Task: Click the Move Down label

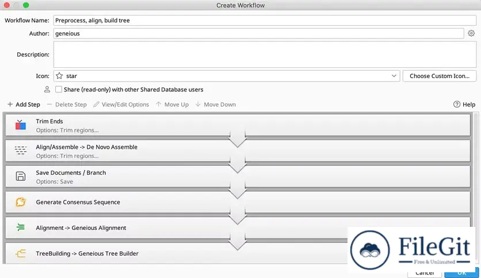Action: click(x=220, y=105)
